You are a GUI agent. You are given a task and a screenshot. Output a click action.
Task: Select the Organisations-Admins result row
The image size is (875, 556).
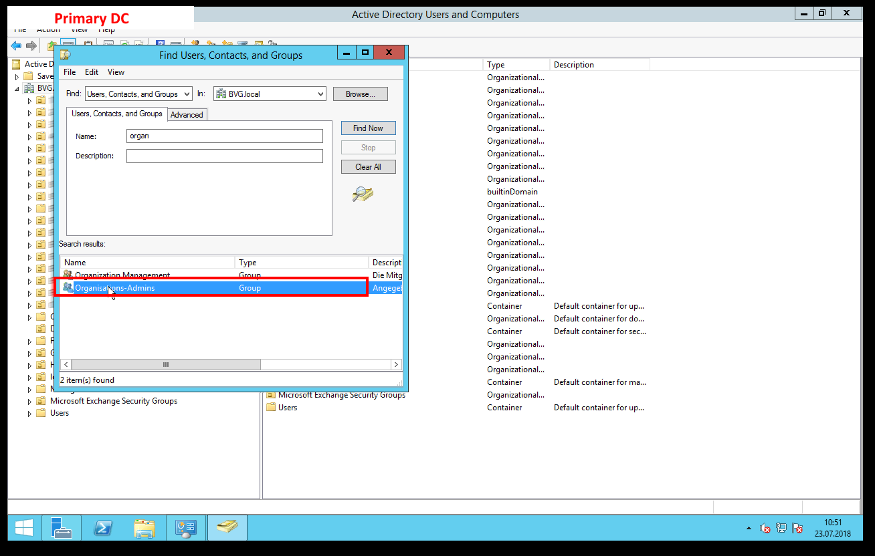[231, 287]
